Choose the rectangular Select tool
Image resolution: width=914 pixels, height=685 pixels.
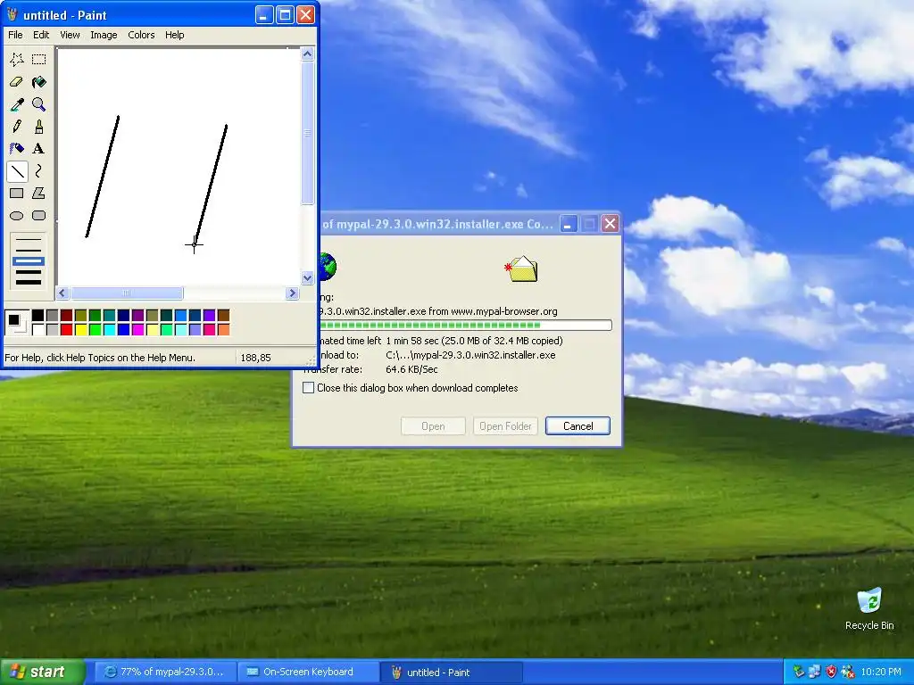(39, 59)
